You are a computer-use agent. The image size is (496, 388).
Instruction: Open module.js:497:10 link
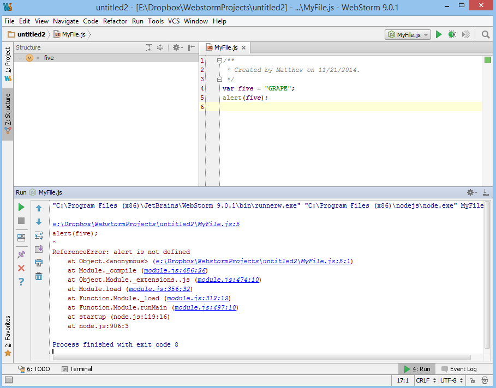pos(205,307)
